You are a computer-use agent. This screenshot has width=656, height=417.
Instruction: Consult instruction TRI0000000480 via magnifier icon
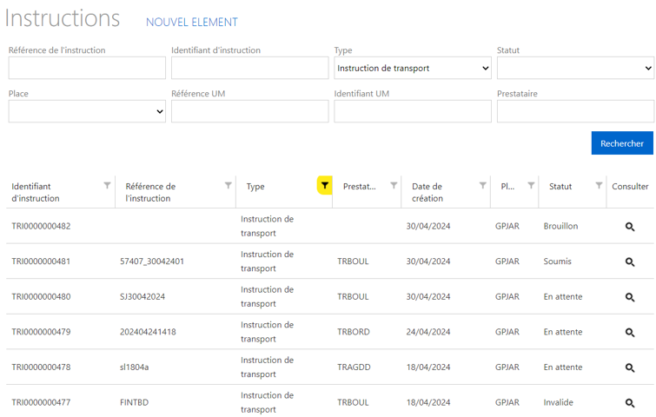[x=630, y=297]
